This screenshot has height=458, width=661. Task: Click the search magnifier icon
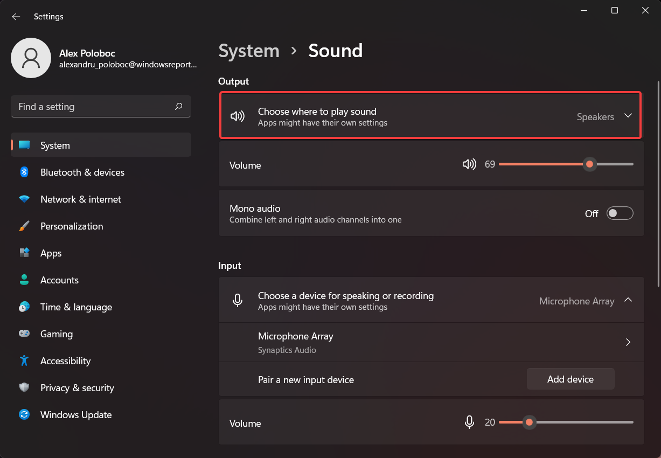[179, 107]
